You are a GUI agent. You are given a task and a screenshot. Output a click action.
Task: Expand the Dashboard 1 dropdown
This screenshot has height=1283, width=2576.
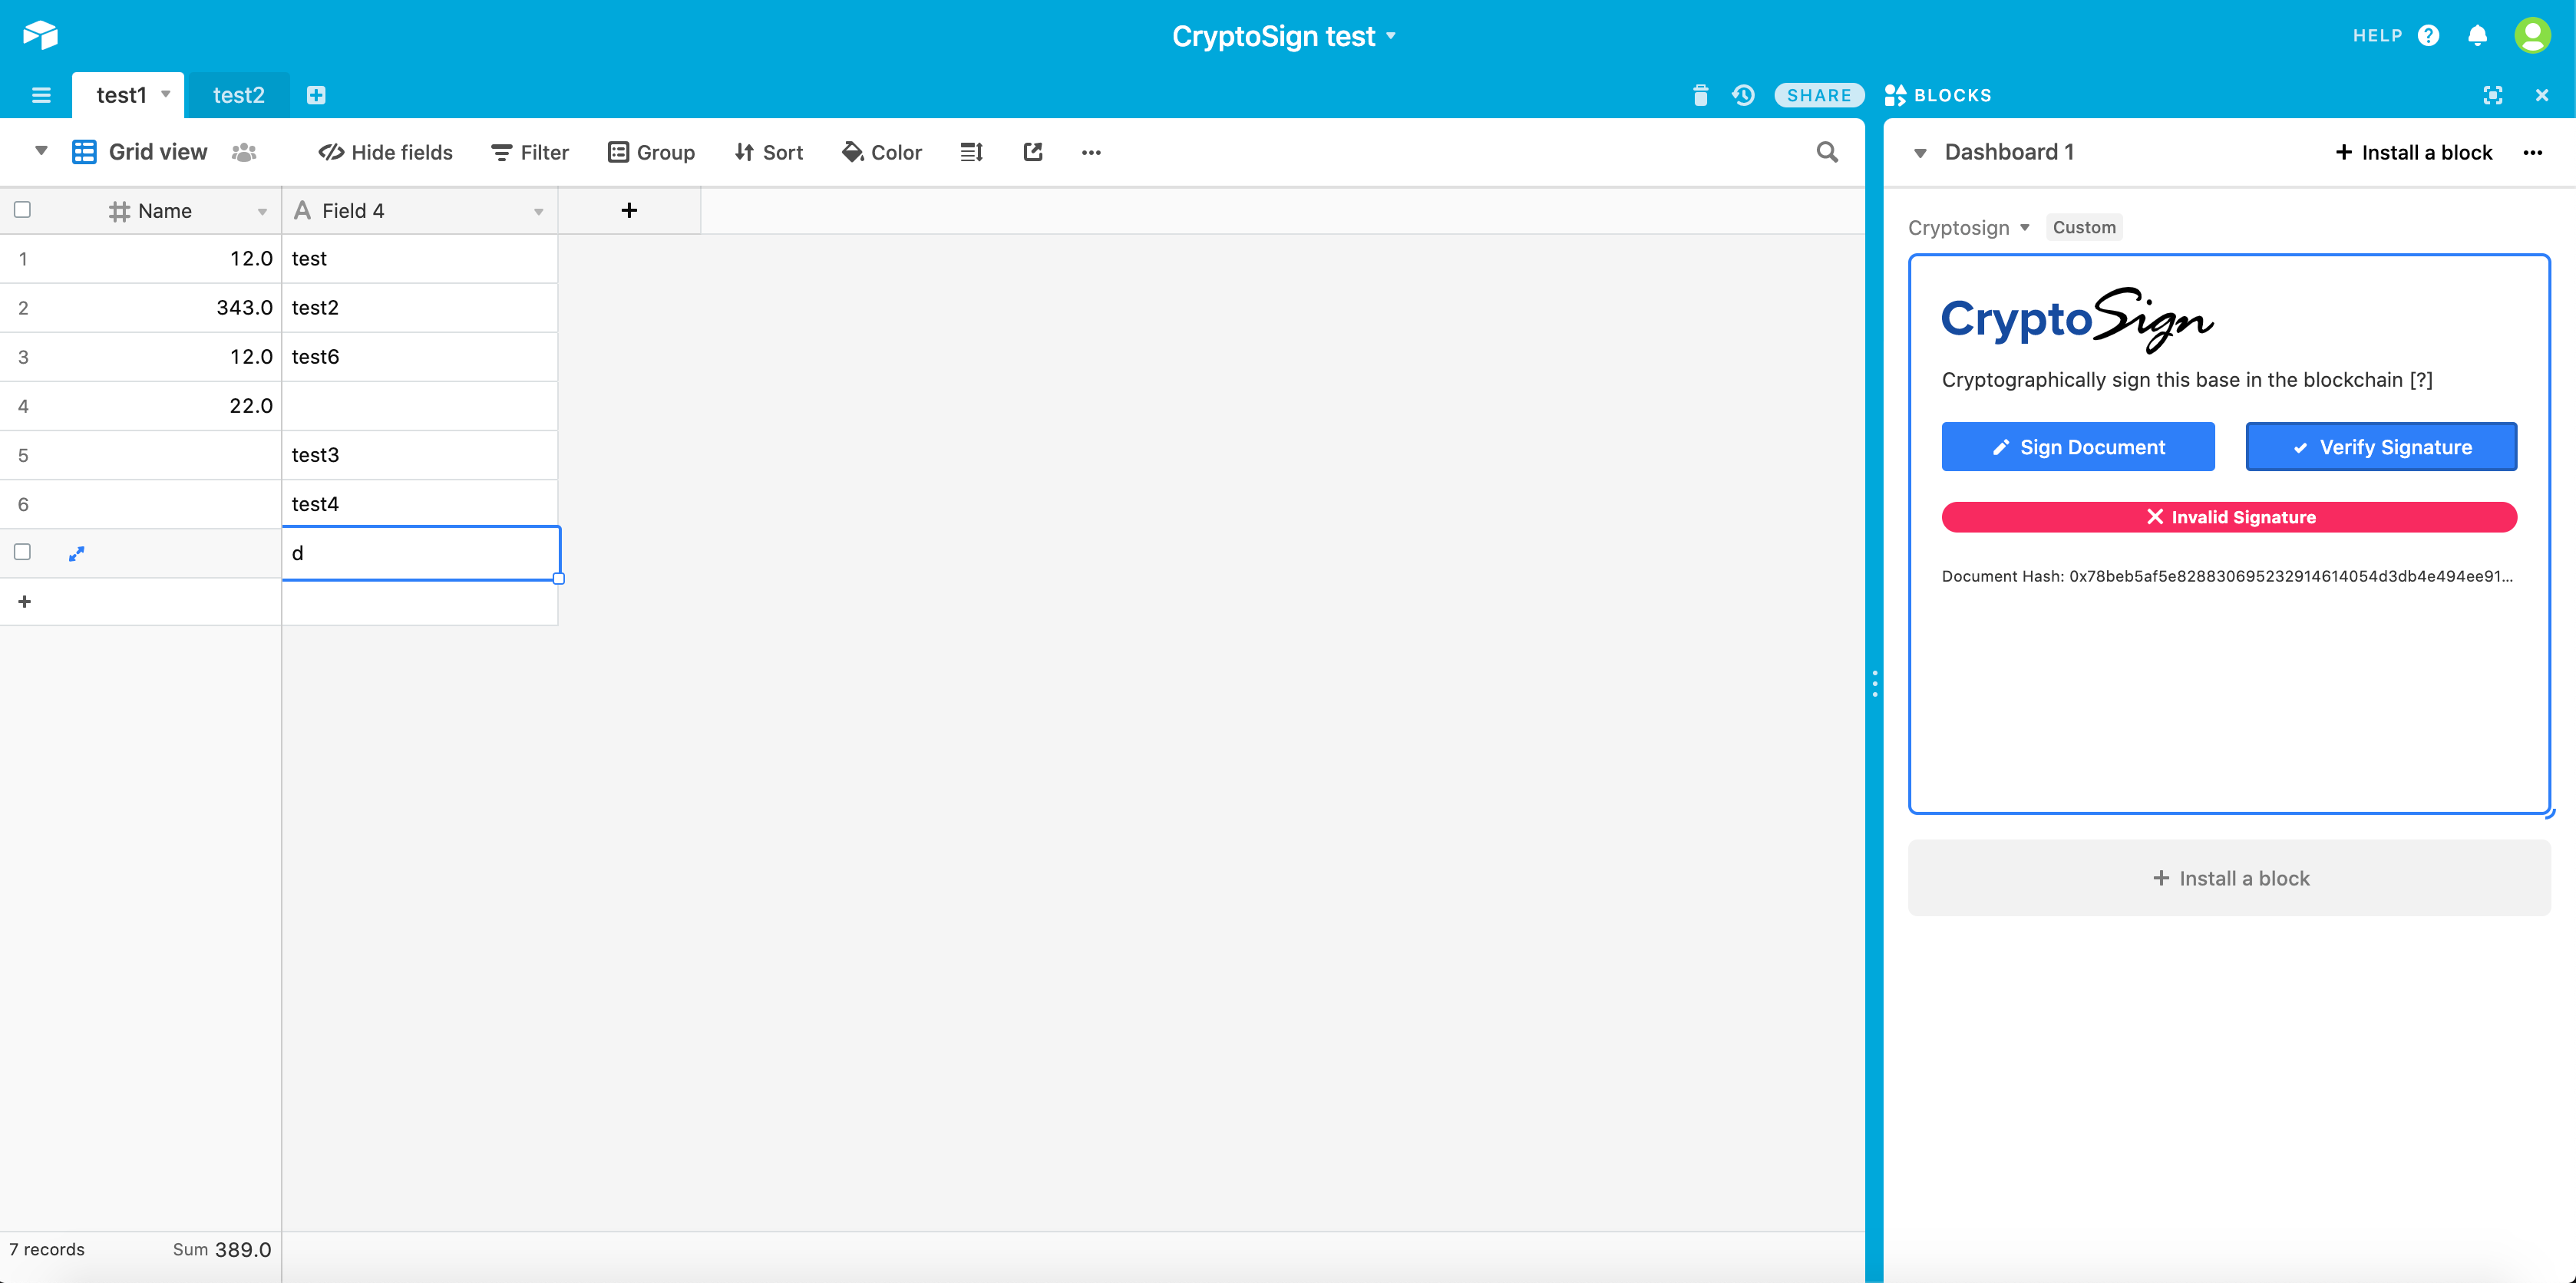coord(1919,153)
